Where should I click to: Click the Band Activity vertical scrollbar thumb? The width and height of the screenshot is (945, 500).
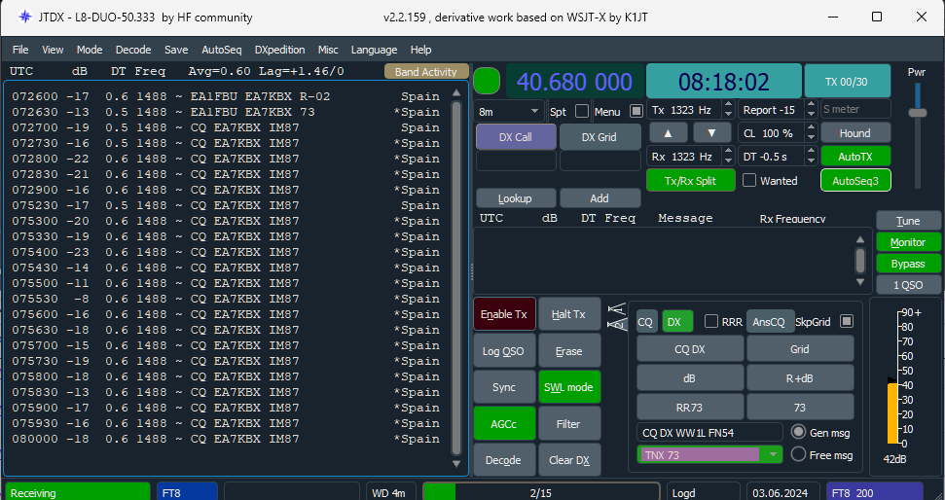[456, 277]
